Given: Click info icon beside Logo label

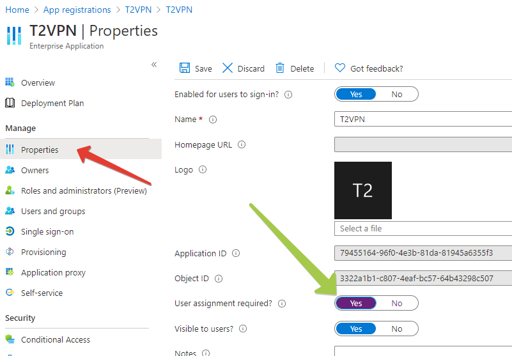Looking at the screenshot, I should 203,170.
